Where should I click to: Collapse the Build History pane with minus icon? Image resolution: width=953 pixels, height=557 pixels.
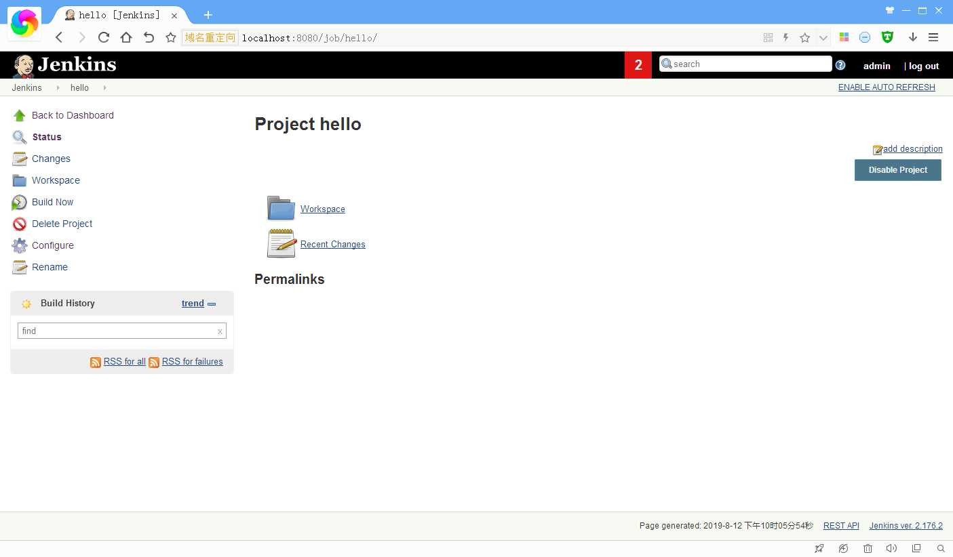212,304
